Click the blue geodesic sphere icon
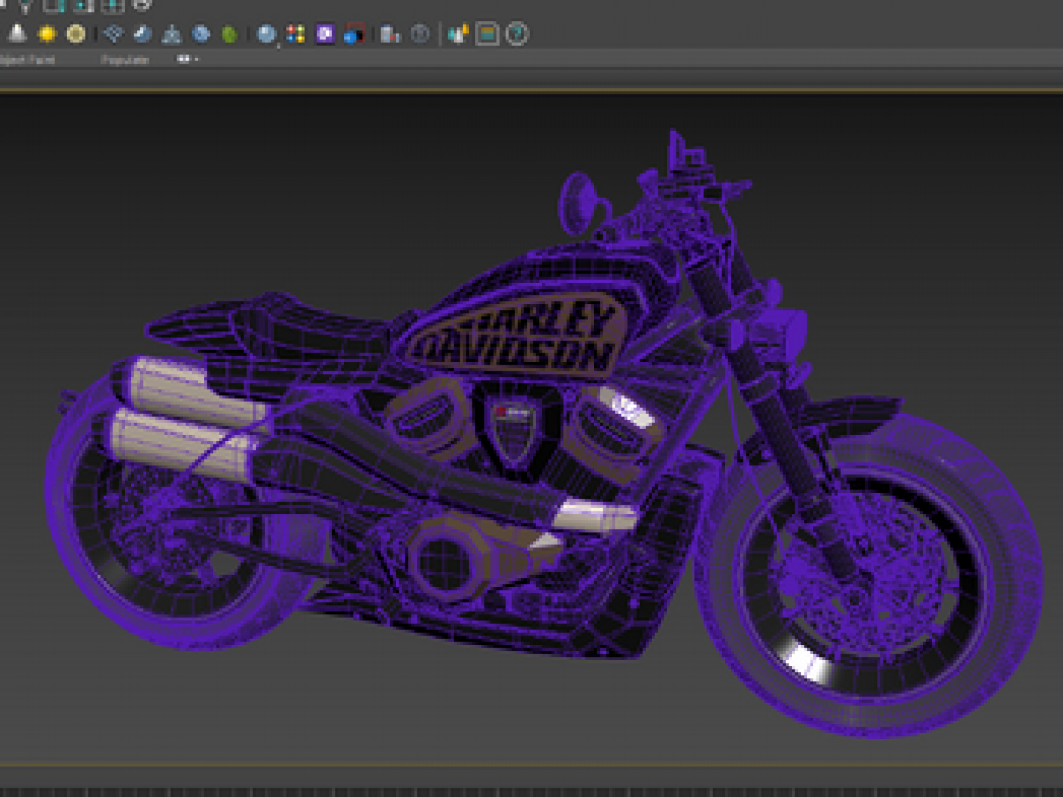Screen dimensions: 1063x797 (201, 33)
